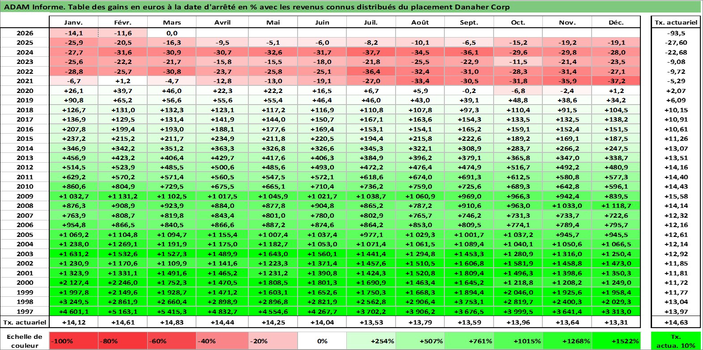703x350 pixels.
Task: Click the Tx. actua. 10% green box
Action: [676, 341]
